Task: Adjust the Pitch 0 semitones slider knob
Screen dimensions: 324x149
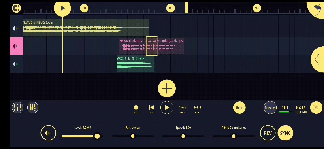Action: 234,136
